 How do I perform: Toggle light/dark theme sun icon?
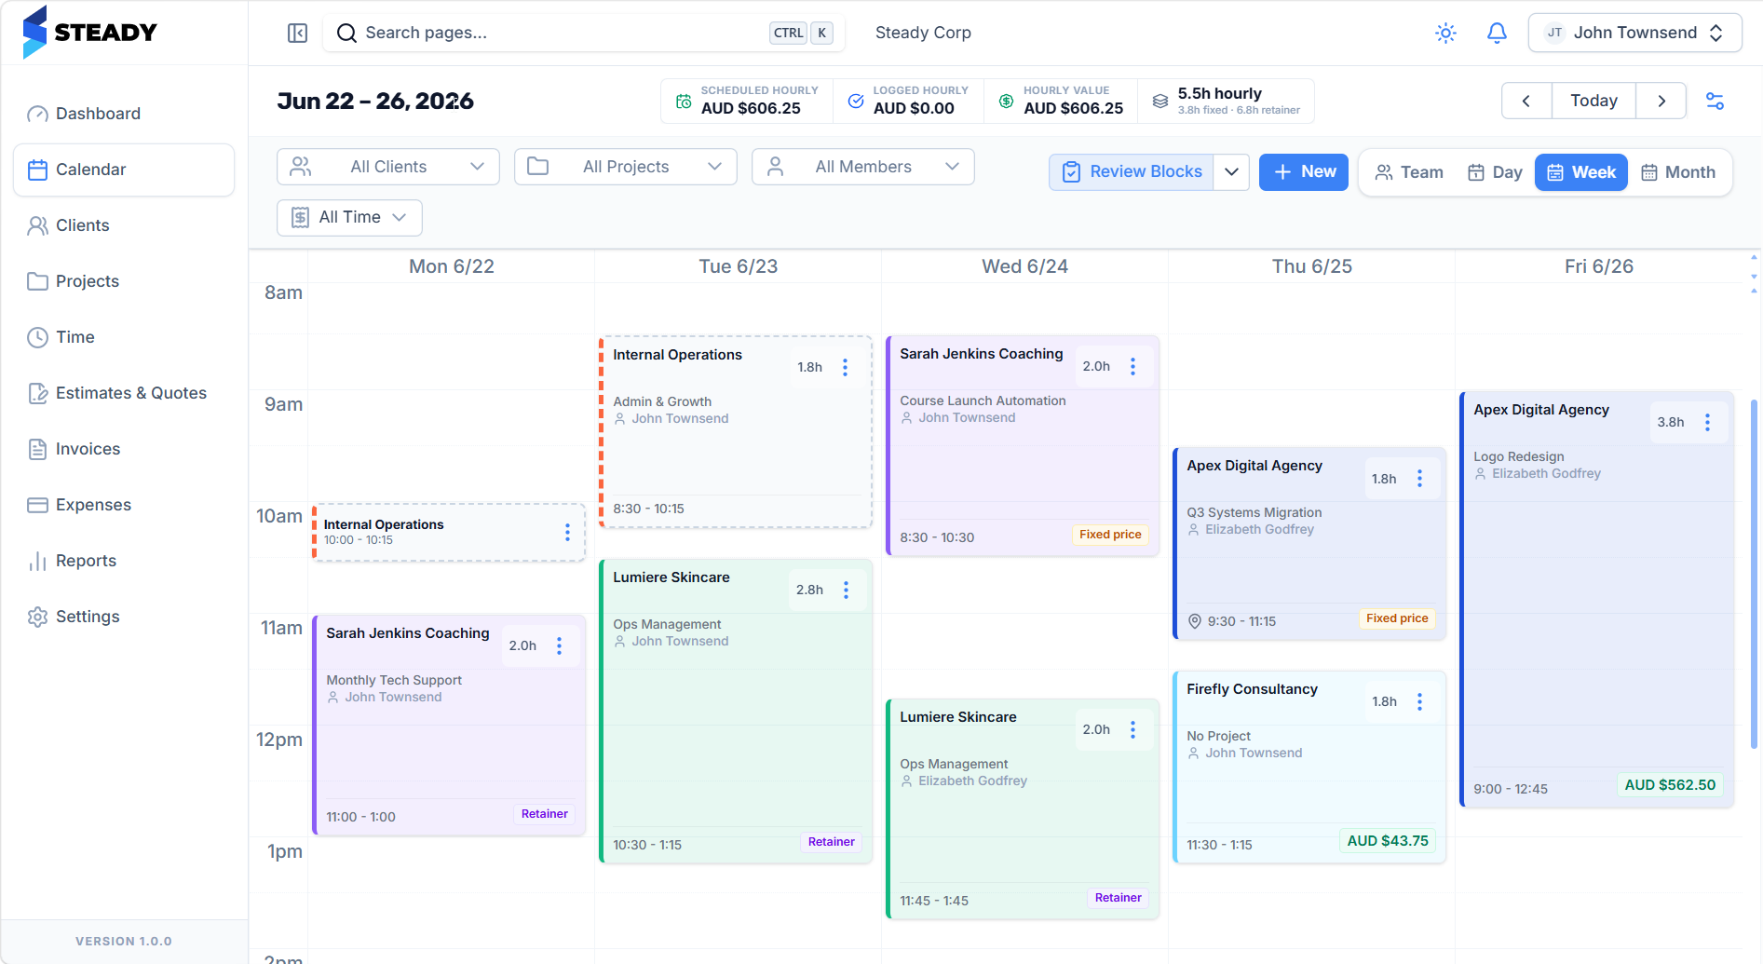[1445, 34]
